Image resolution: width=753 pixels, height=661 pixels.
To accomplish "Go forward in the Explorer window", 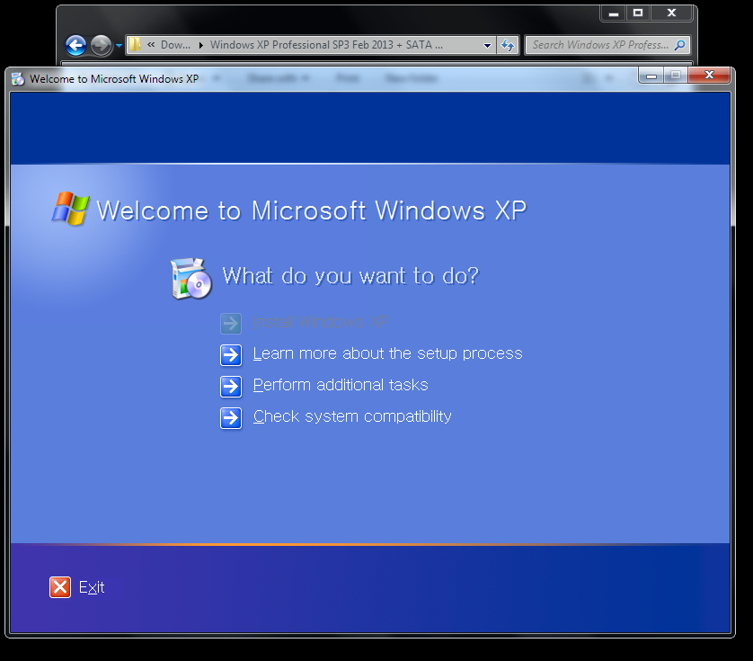I will coord(101,46).
